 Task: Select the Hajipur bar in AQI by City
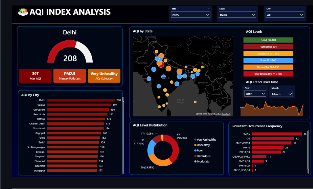tap(79, 105)
